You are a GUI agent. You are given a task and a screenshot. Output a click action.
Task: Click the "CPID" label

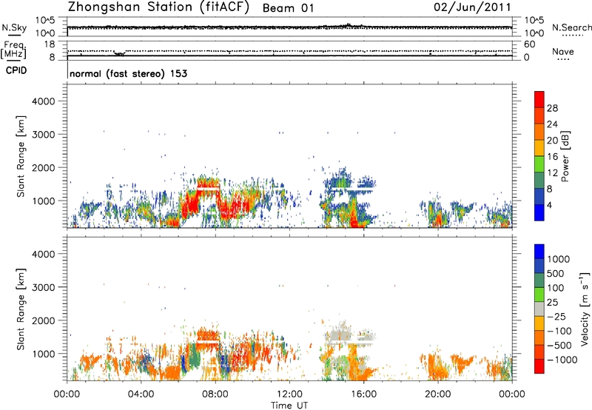16,70
